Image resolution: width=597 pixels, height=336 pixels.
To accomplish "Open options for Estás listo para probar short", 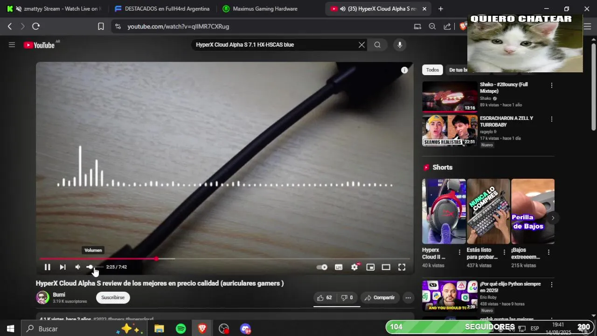I will point(504,252).
